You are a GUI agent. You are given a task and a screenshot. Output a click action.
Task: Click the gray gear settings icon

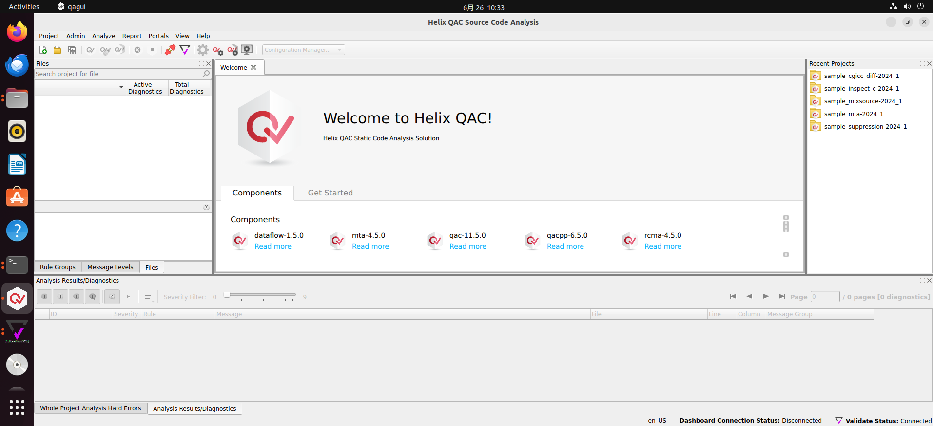(202, 50)
